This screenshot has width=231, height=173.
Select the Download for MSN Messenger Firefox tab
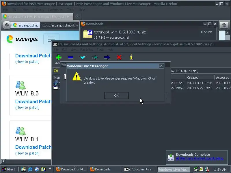click(37, 17)
